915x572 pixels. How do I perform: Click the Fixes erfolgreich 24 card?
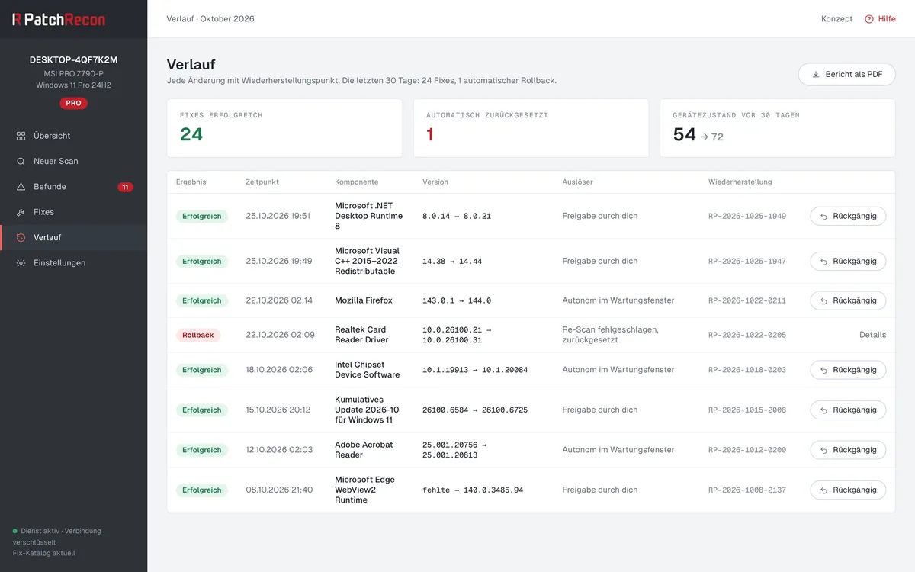(284, 128)
